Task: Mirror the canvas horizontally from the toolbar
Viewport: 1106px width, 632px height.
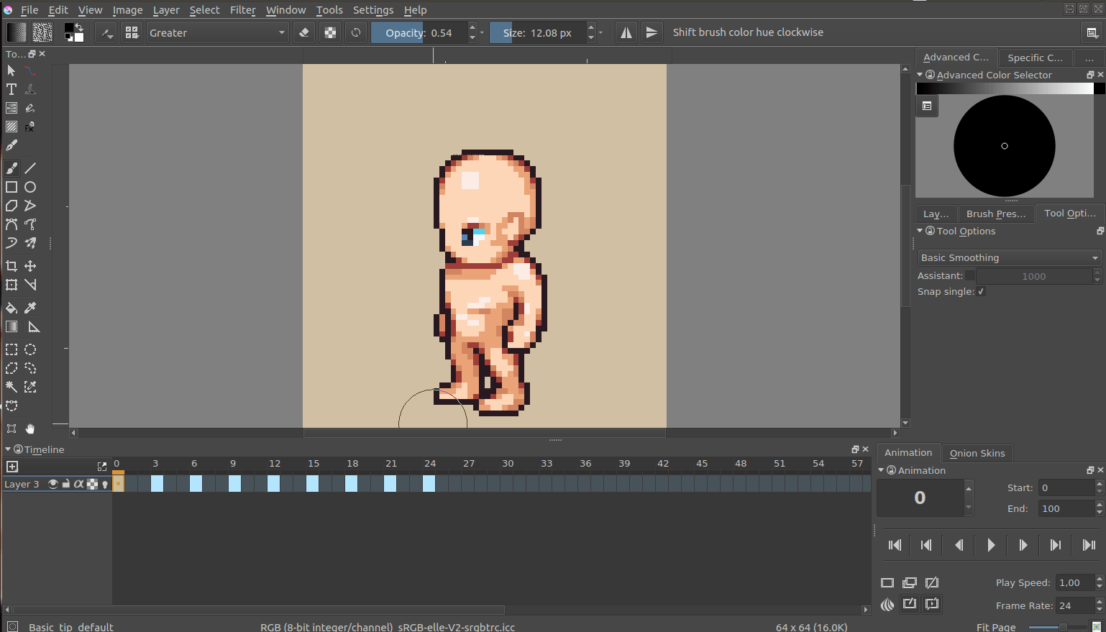Action: click(626, 32)
